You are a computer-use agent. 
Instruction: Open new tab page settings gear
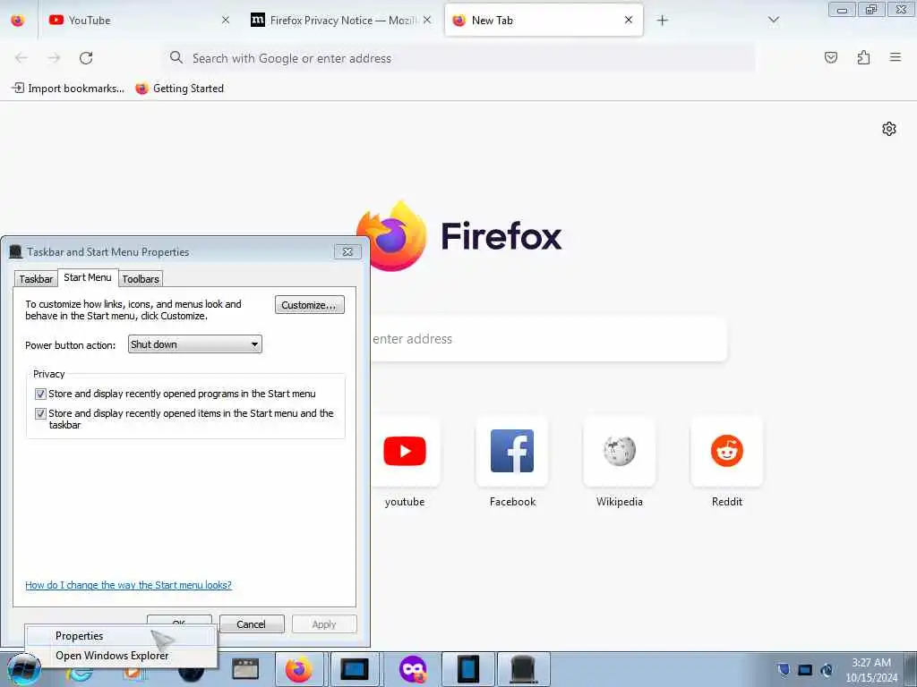point(889,129)
